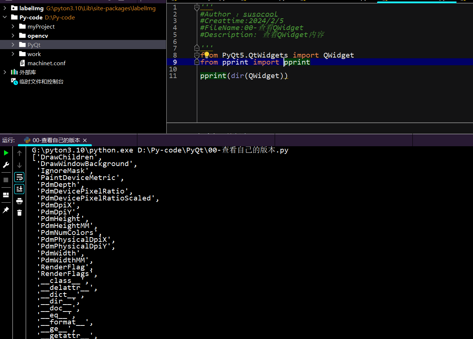The width and height of the screenshot is (473, 339).
Task: Click fold marker on line 9
Action: coord(197,62)
